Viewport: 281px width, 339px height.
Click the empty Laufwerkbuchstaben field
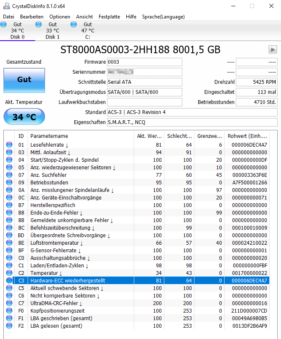pyautogui.click(x=145, y=102)
